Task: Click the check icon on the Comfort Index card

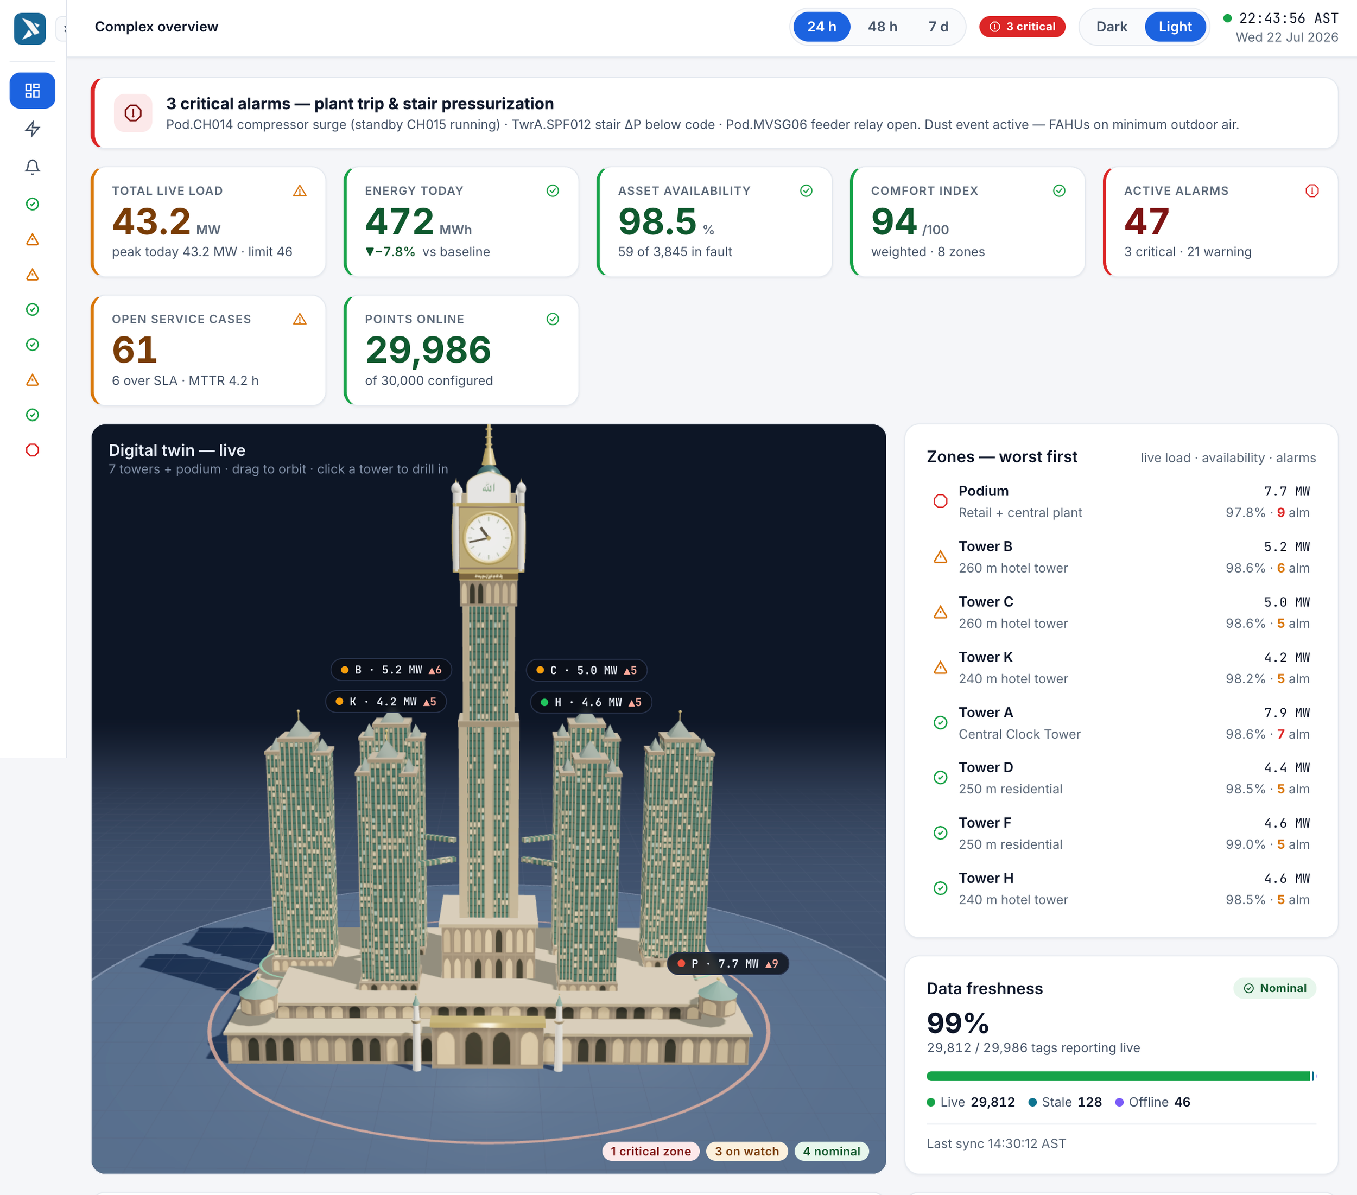Action: click(x=1060, y=191)
